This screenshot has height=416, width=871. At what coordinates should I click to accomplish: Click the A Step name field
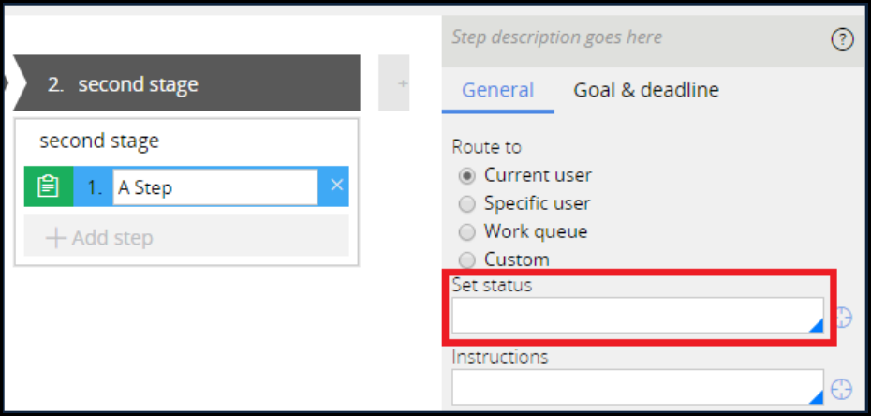click(x=214, y=187)
